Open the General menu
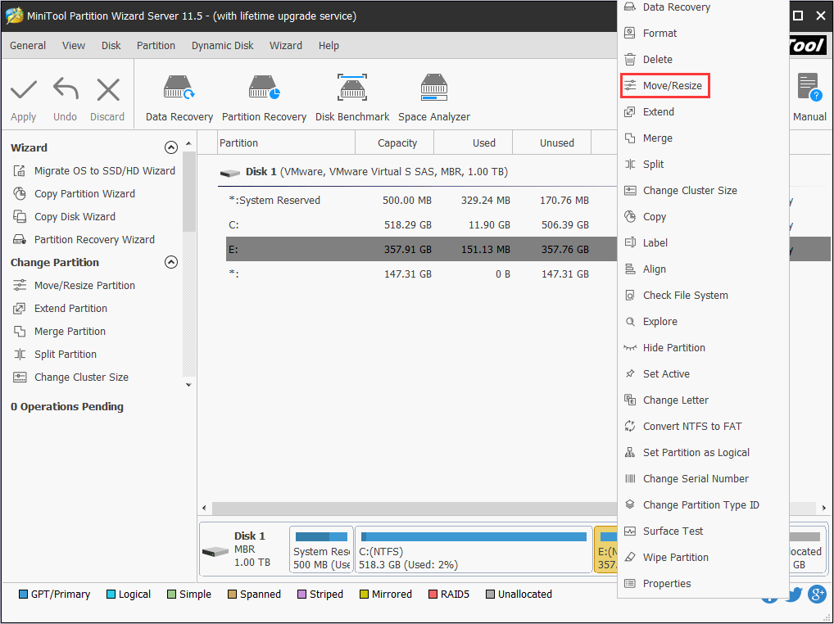 pos(28,46)
